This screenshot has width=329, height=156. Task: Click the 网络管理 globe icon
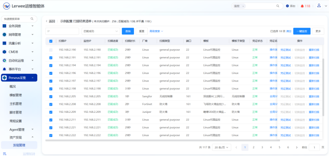click(4, 34)
